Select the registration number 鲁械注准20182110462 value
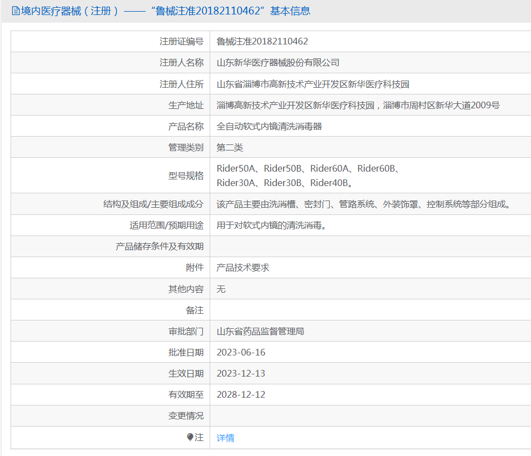The height and width of the screenshot is (456, 531). [x=262, y=41]
